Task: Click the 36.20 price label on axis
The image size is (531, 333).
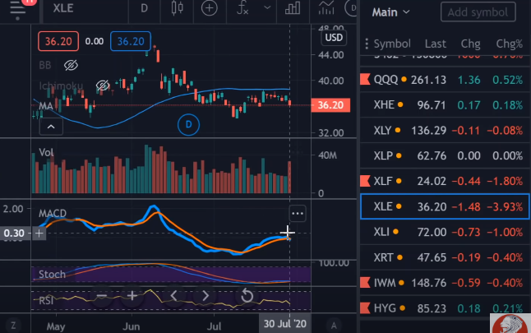Action: tap(330, 105)
